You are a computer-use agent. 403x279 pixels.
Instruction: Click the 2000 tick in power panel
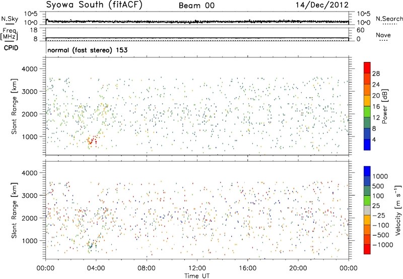(x=30, y=114)
